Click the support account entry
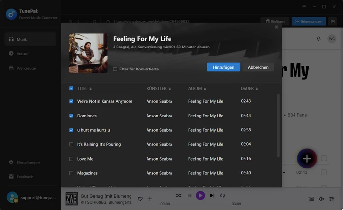 [x=31, y=198]
